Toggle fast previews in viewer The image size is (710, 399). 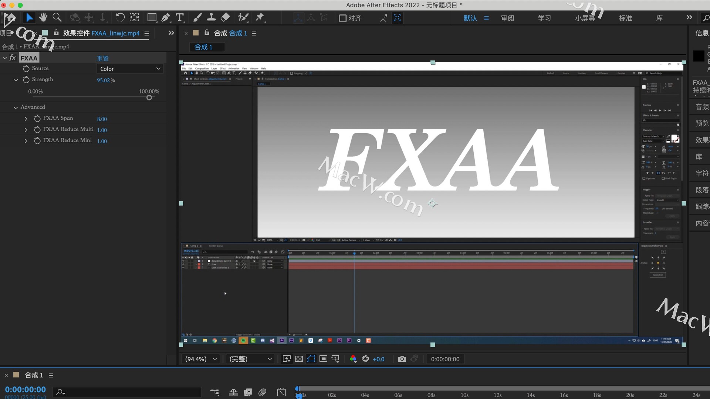[x=287, y=359]
